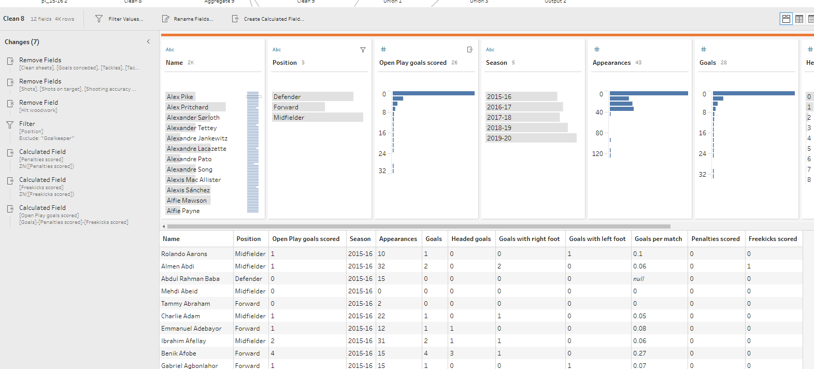Image resolution: width=814 pixels, height=369 pixels.
Task: Click the Goals per match column header
Action: coord(658,239)
